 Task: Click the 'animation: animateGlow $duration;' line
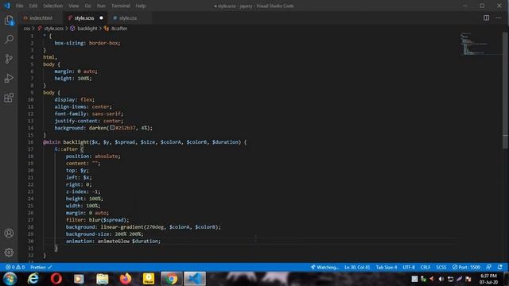tap(113, 241)
